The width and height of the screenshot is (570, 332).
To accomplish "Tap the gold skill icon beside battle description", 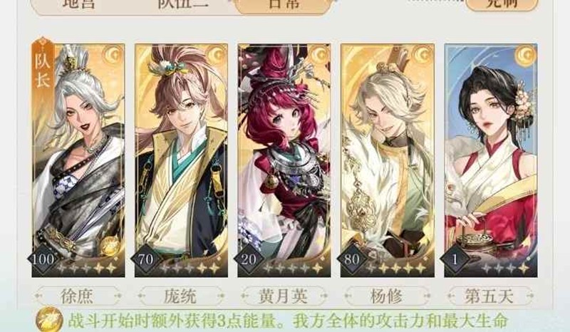I will (x=49, y=320).
